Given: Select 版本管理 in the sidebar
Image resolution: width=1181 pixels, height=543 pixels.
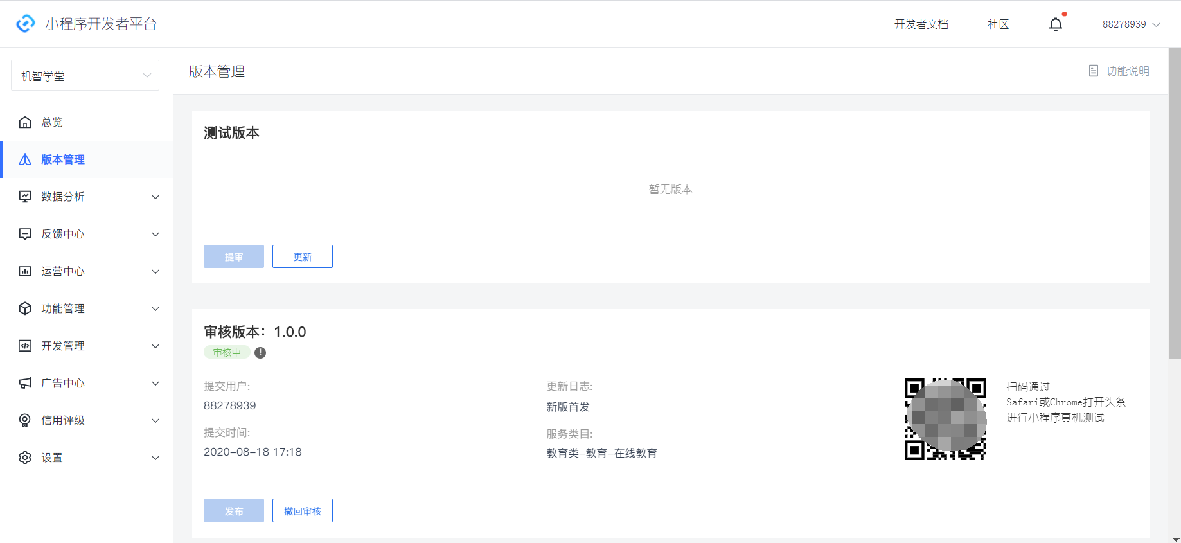Looking at the screenshot, I should (87, 159).
